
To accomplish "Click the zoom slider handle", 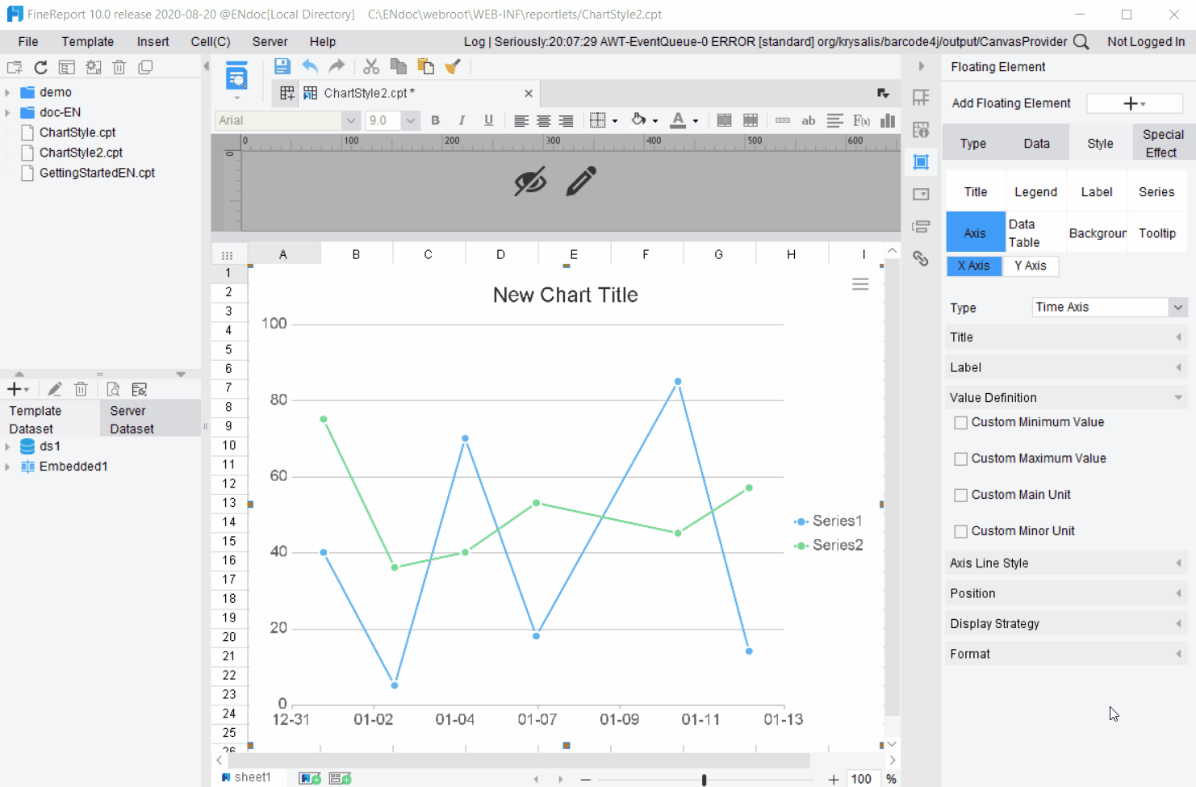I will tap(704, 780).
